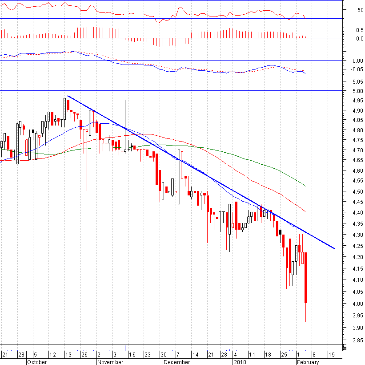Select the 0.00 MACD zero label
The image size is (365, 365).
[358, 61]
